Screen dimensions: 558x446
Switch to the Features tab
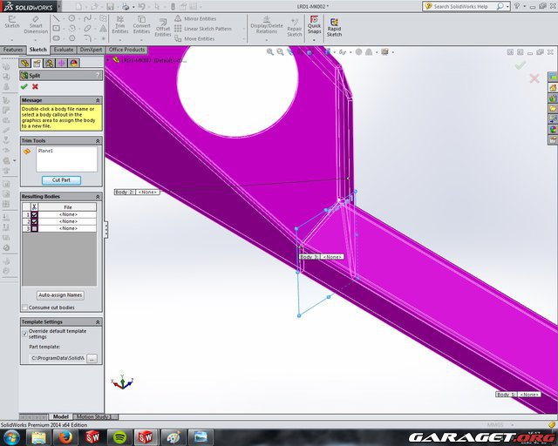13,50
